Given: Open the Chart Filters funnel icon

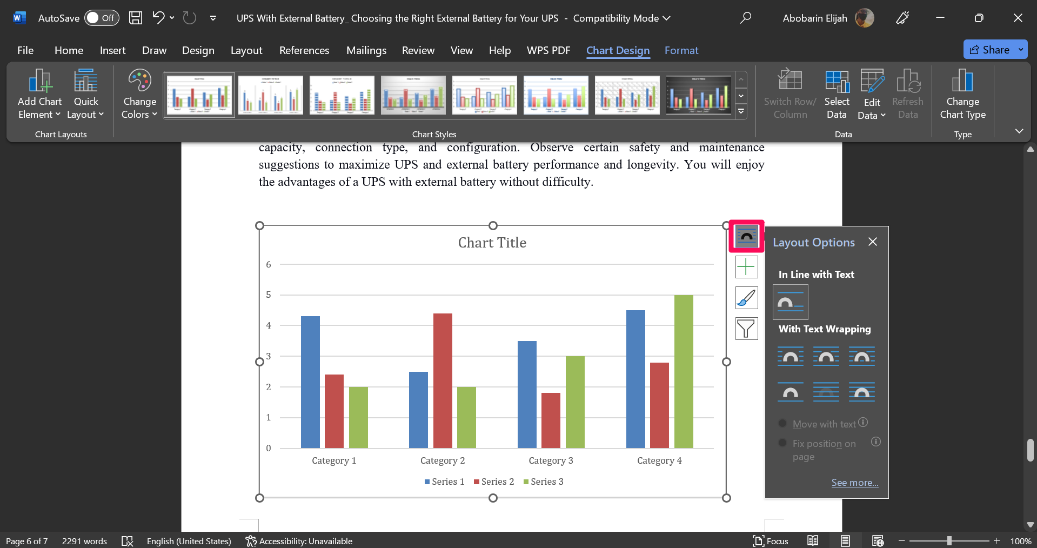Looking at the screenshot, I should [746, 328].
